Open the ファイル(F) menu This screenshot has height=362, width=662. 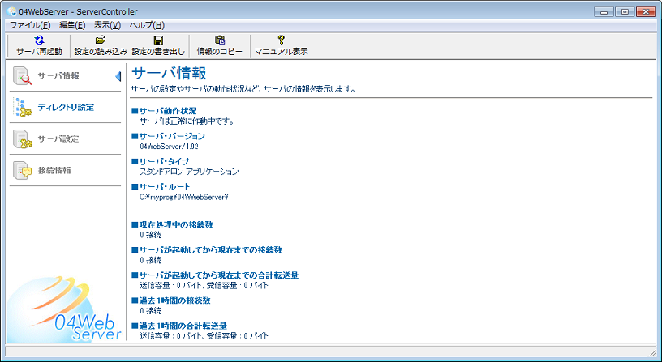coord(30,25)
